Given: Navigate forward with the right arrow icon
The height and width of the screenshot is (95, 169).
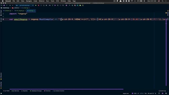Looking at the screenshot, I should tap(13, 5).
